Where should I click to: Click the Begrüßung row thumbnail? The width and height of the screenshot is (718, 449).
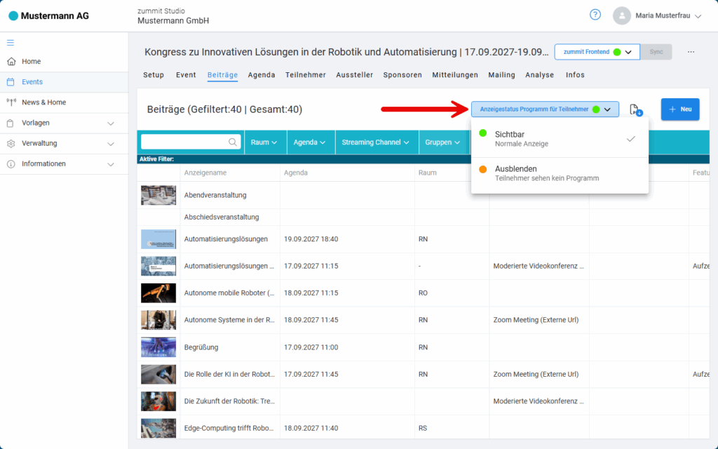click(x=158, y=347)
